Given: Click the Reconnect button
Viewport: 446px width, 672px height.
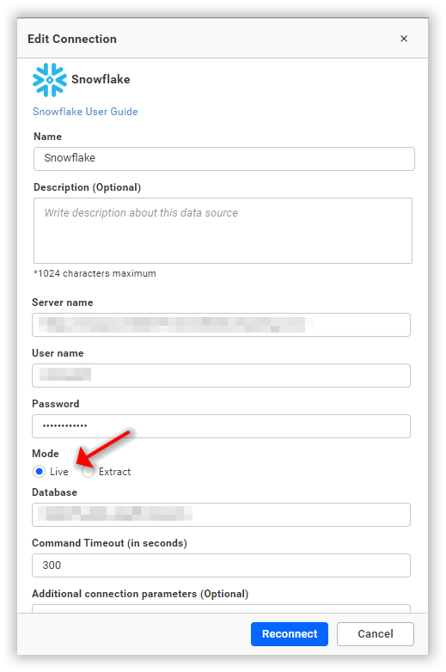Looking at the screenshot, I should coord(290,634).
